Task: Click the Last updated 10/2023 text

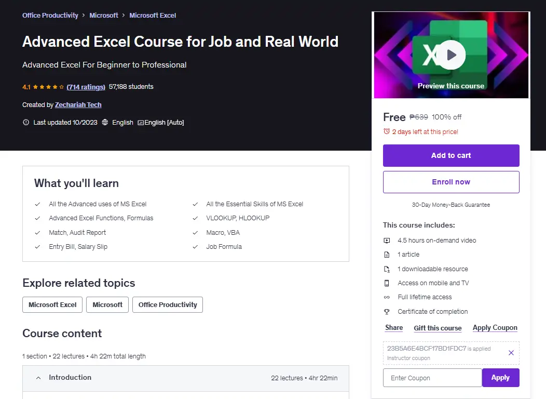Action: pyautogui.click(x=65, y=122)
